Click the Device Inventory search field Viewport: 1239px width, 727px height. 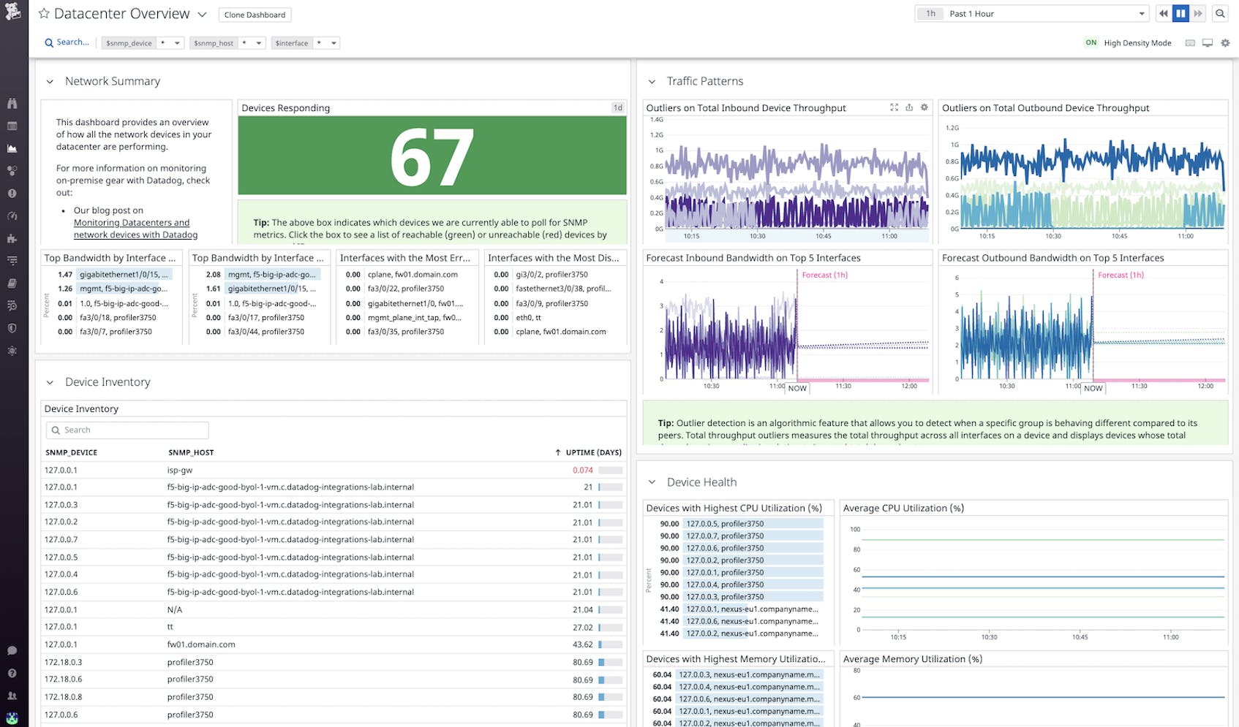(127, 430)
